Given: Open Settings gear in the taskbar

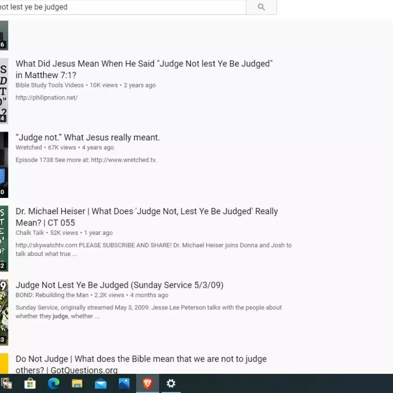Looking at the screenshot, I should point(171,383).
